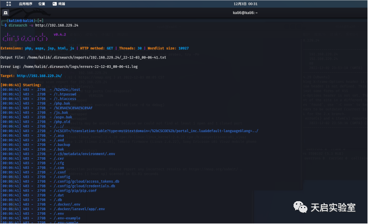Open the 位置 (Places) menu
Image resolution: width=368 pixels, height=224 pixels.
point(41,4)
